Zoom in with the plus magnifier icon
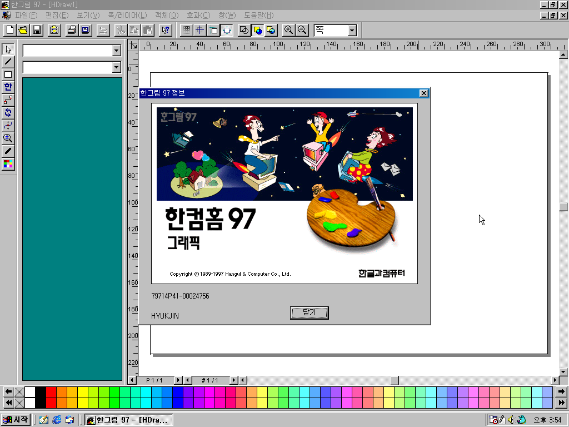This screenshot has height=427, width=569. (288, 30)
